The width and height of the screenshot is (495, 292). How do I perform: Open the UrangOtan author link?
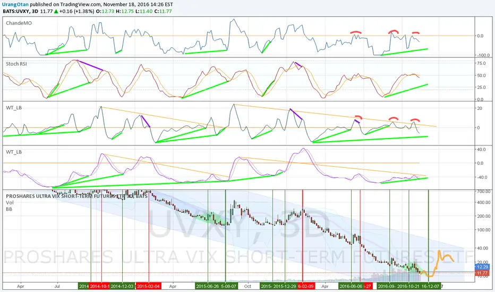coord(15,5)
